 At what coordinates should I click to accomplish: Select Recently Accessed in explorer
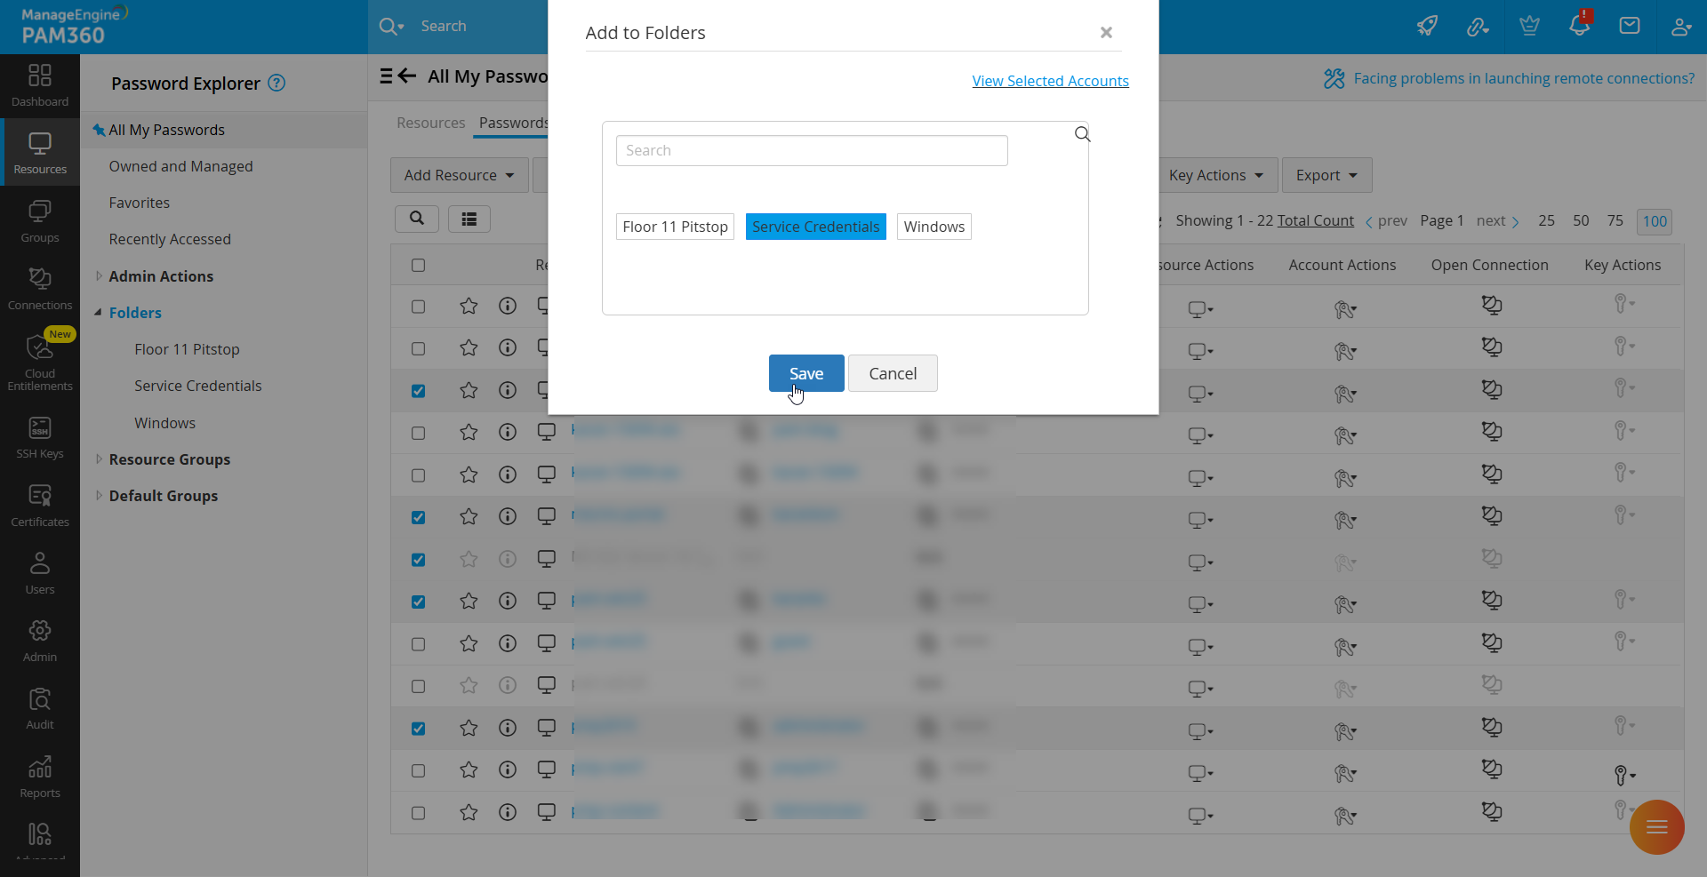(170, 239)
